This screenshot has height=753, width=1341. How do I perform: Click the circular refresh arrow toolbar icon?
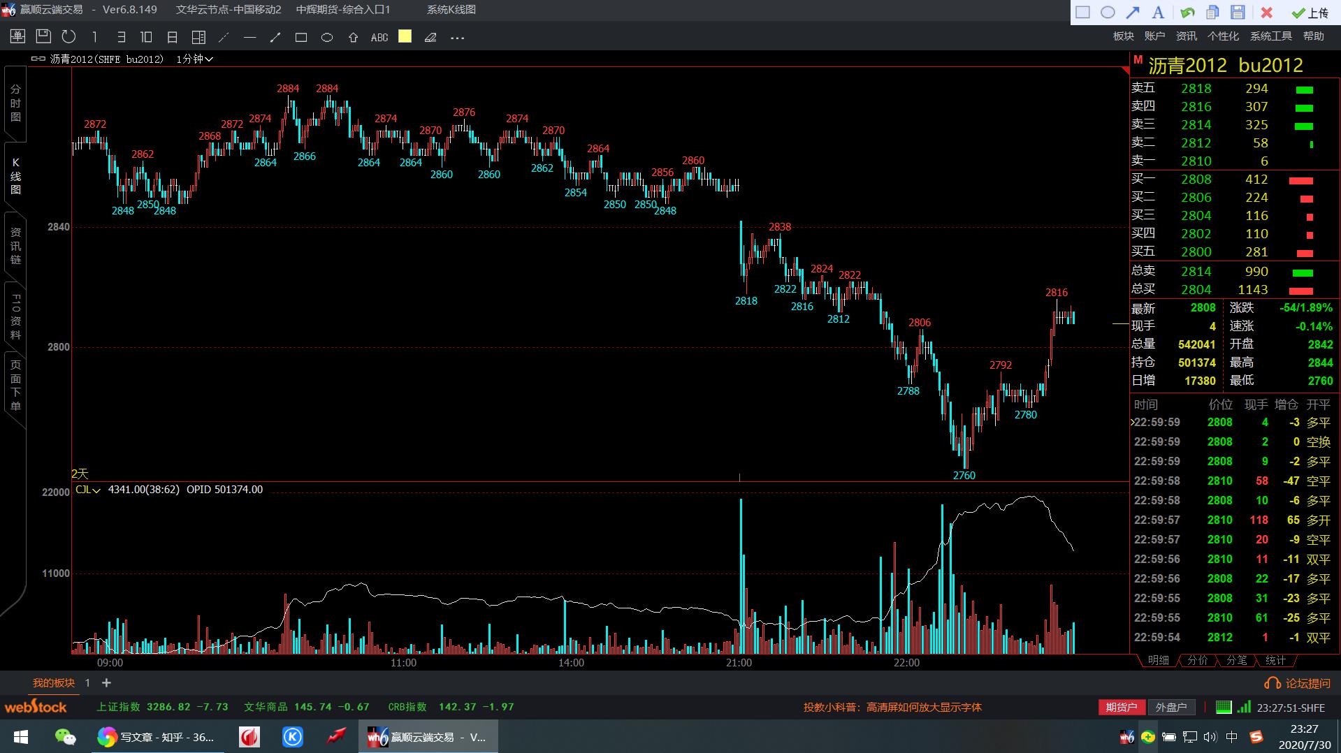click(68, 36)
